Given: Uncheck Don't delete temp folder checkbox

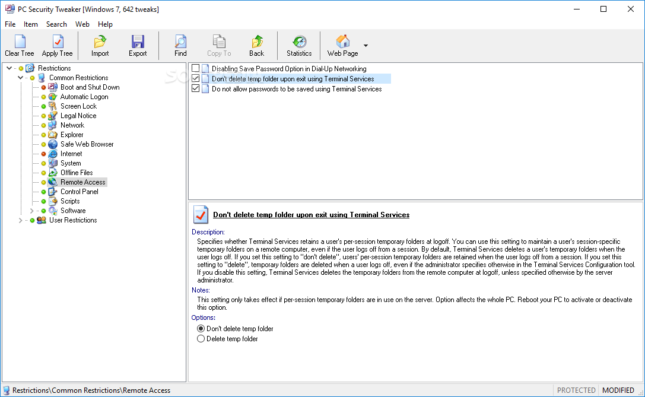Looking at the screenshot, I should point(196,78).
